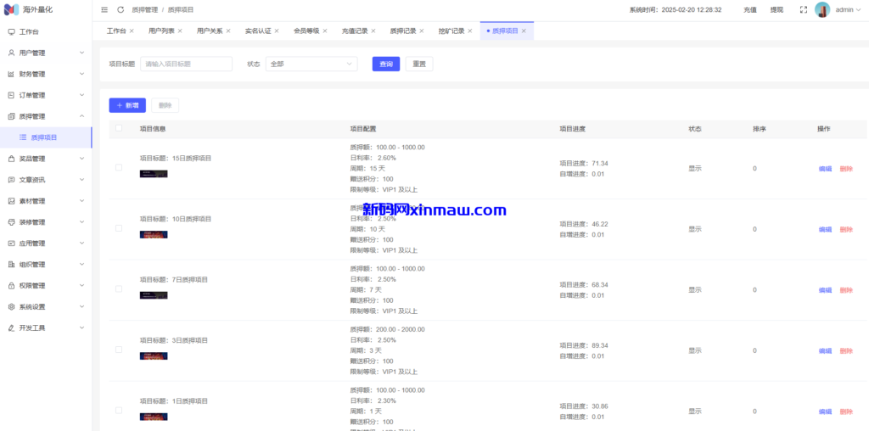
Task: Click the 素材管理 image icon
Action: tap(11, 201)
